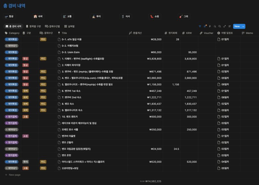Click the 예약대기 tag in 여행자보험 row
Viewport: 259px width, 185px height.
click(x=12, y=46)
